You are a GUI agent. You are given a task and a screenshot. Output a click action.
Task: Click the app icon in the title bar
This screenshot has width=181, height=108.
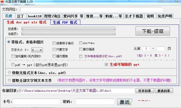pyautogui.click(x=2, y=2)
